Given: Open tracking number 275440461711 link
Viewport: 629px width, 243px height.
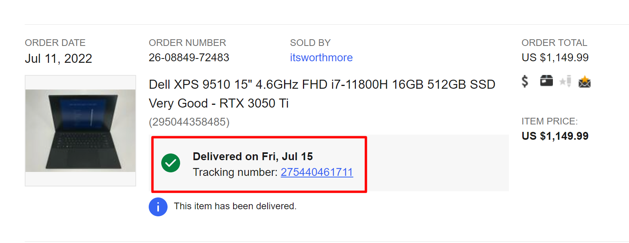Looking at the screenshot, I should [317, 172].
